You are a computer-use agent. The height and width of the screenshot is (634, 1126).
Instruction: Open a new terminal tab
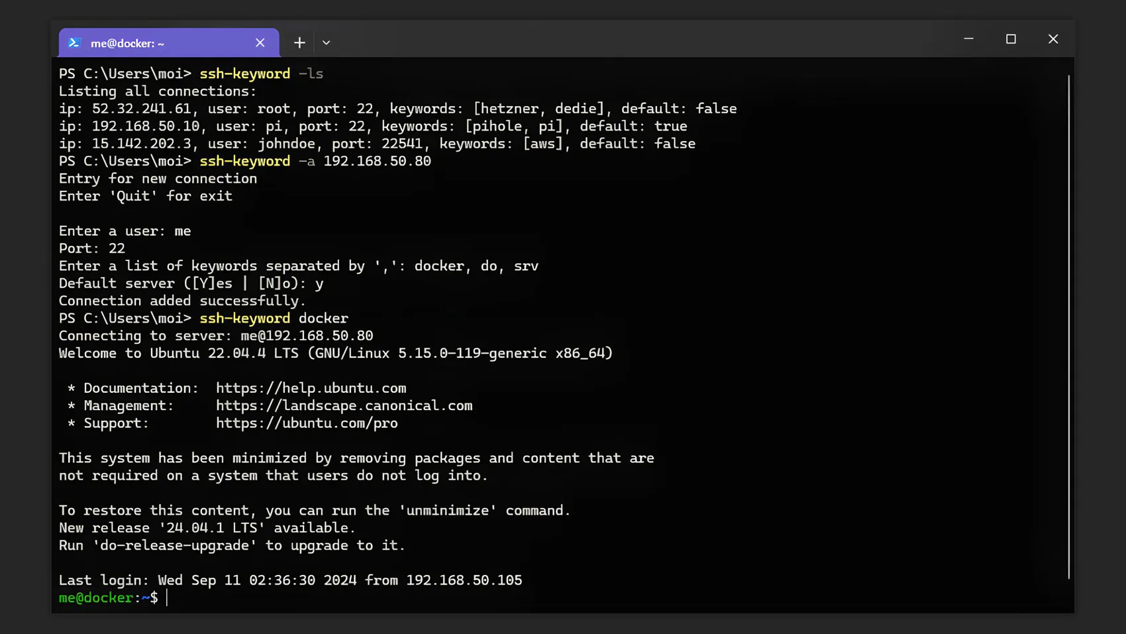pos(299,43)
